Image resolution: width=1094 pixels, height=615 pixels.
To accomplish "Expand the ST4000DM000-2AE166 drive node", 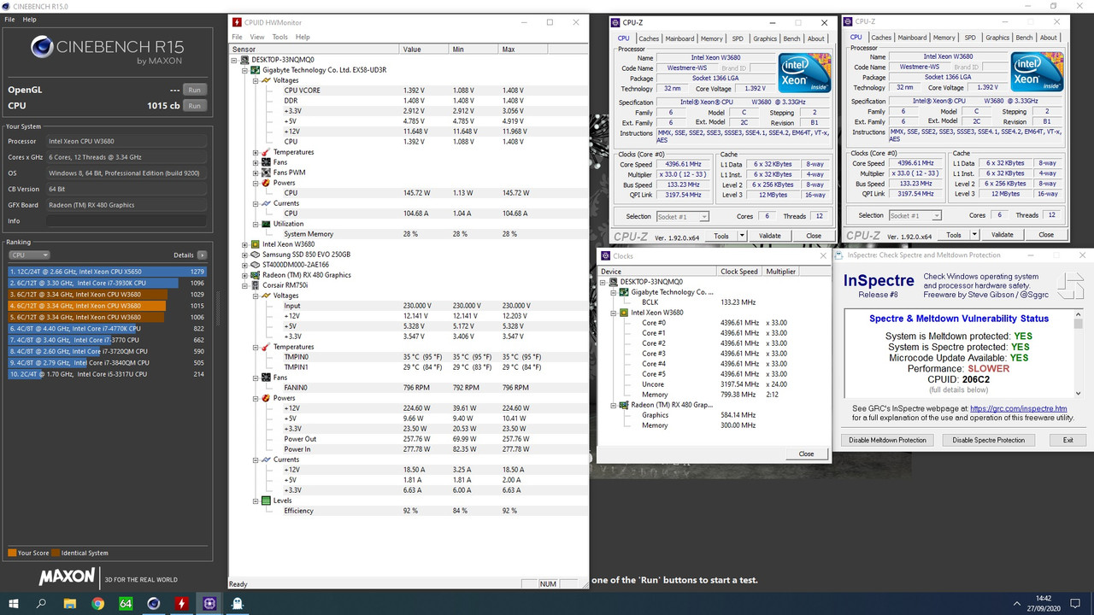I will pos(245,265).
